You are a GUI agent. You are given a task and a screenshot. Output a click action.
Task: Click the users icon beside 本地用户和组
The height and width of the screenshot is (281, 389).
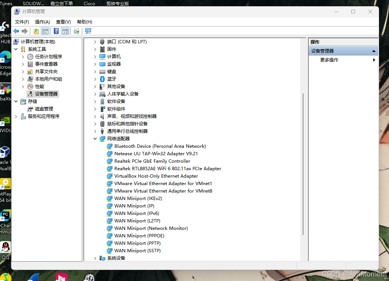[x=30, y=79]
